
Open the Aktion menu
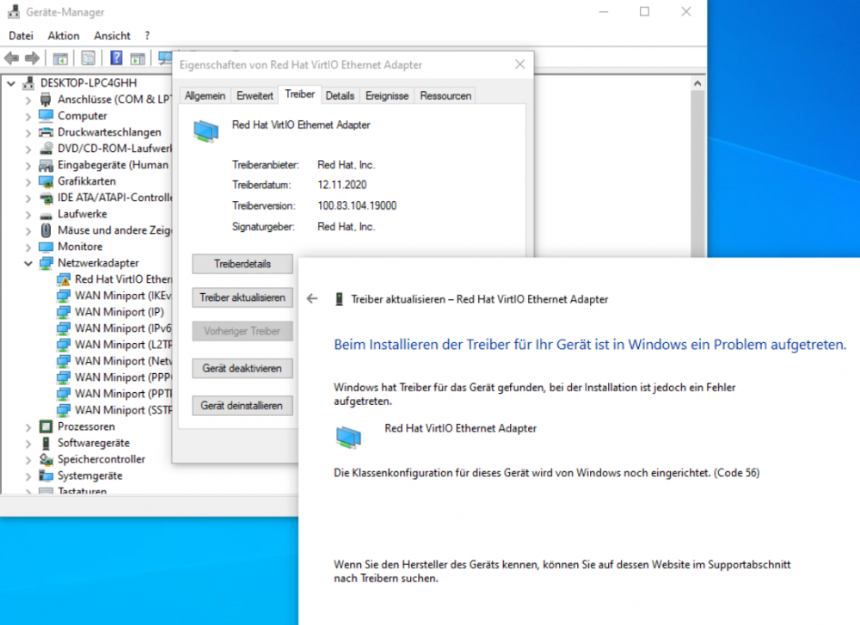pos(64,35)
